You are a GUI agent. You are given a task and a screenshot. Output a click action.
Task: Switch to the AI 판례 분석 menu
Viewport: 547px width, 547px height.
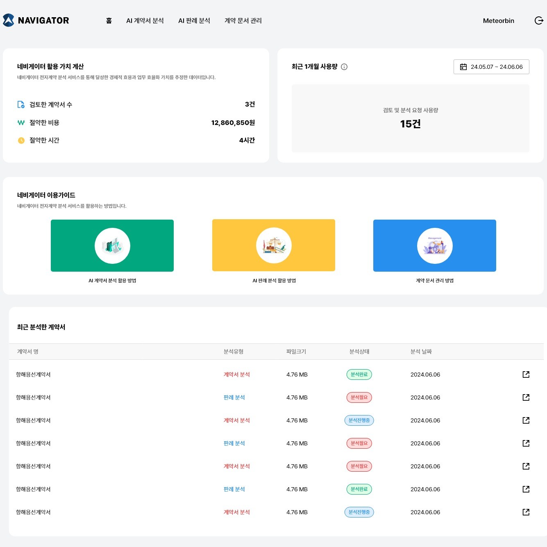(194, 20)
